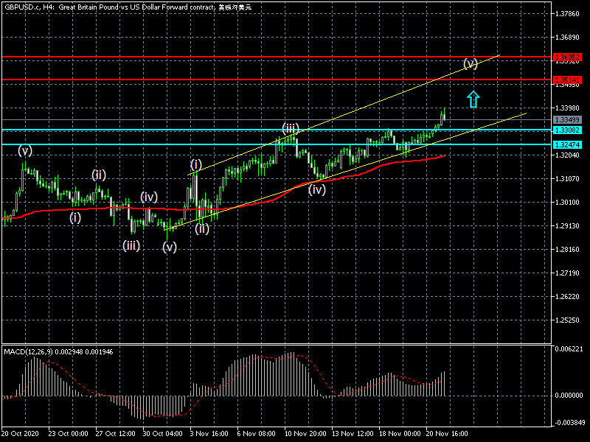Click the 20 Nov 16:00 time label
Viewport: 590px width, 442px height.
(447, 433)
